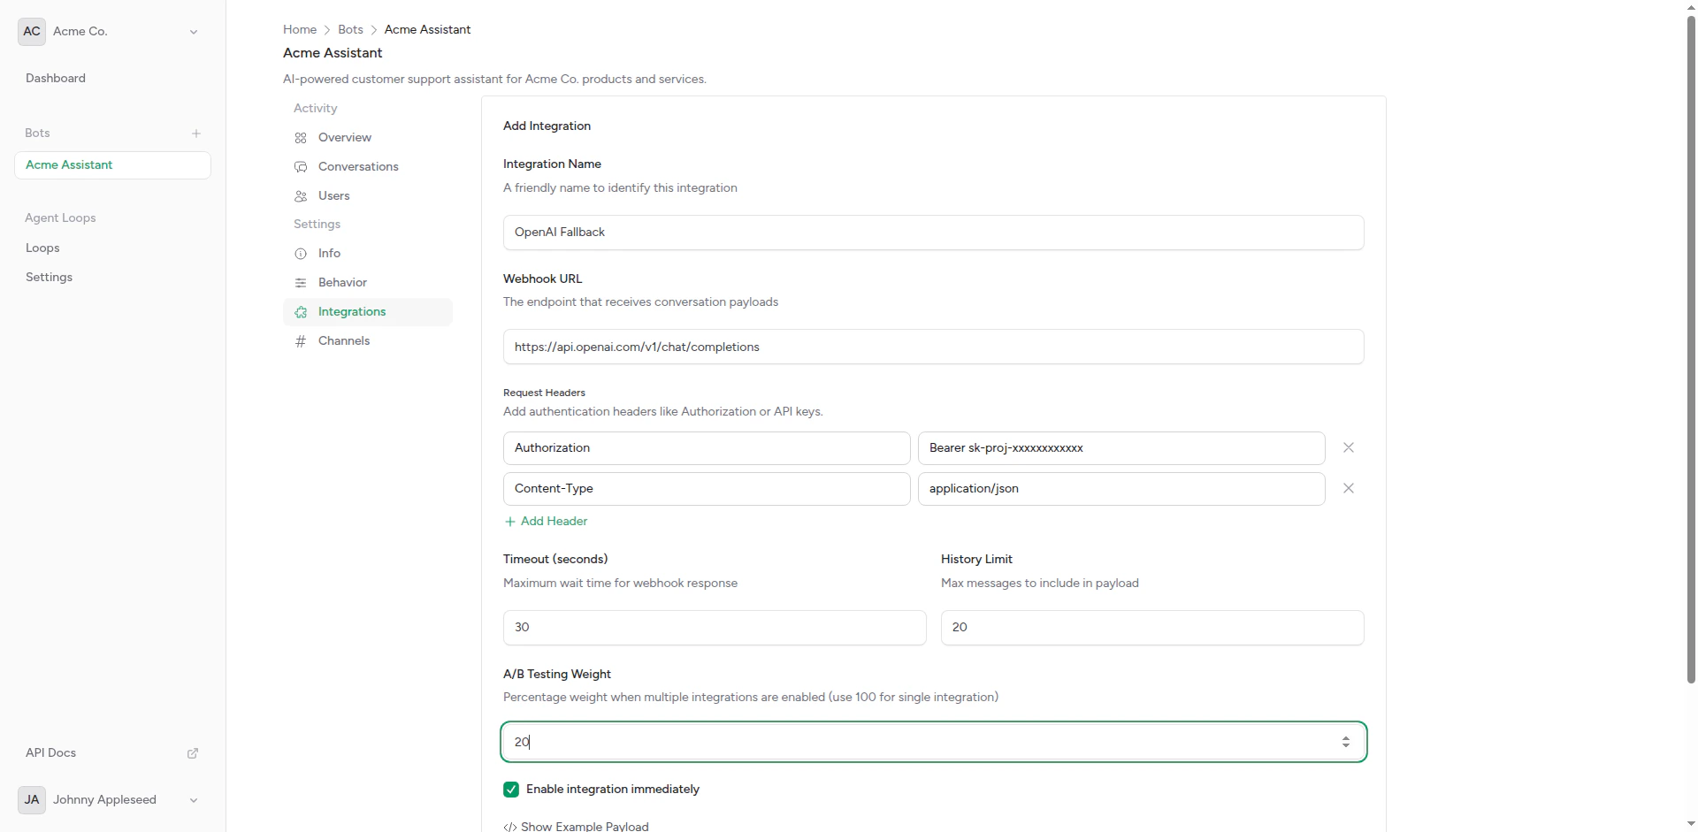This screenshot has height=832, width=1698.
Task: Navigate to Bots via the breadcrumb
Action: [349, 29]
